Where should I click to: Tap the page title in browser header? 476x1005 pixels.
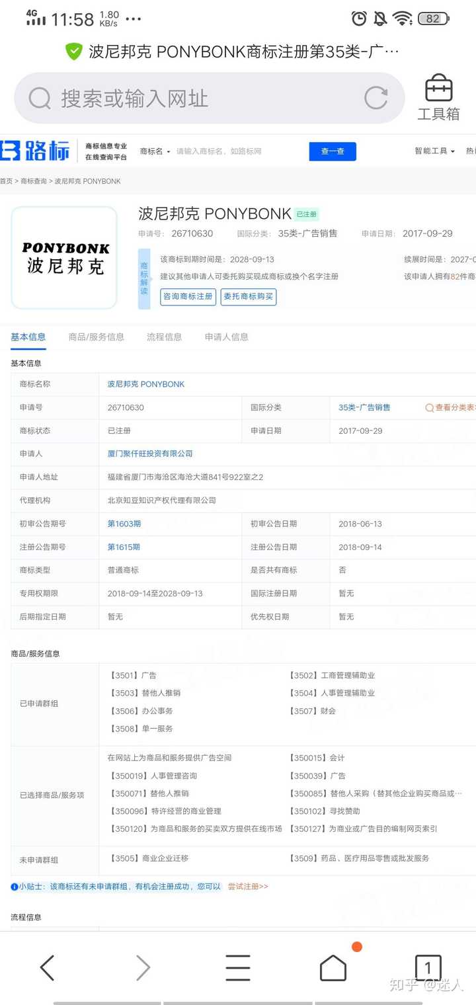pos(245,52)
